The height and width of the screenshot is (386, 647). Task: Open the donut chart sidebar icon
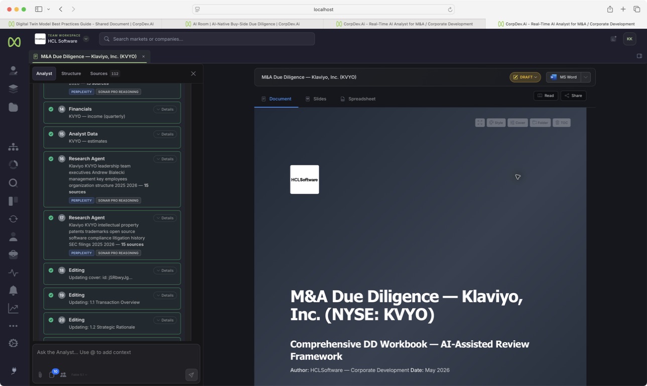point(14,165)
